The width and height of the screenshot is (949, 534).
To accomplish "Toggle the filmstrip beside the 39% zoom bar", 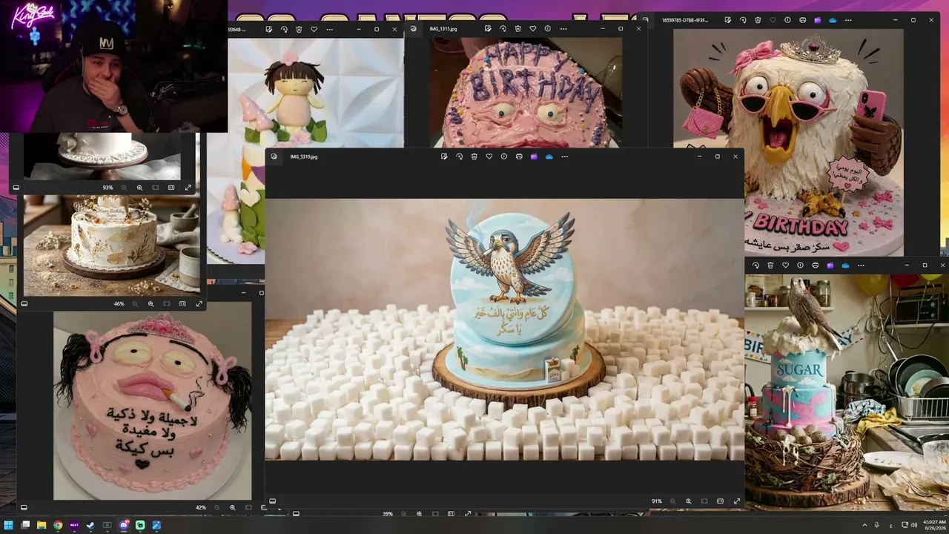I will pos(296,513).
